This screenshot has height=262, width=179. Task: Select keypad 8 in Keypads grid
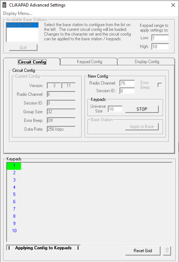click(14, 216)
